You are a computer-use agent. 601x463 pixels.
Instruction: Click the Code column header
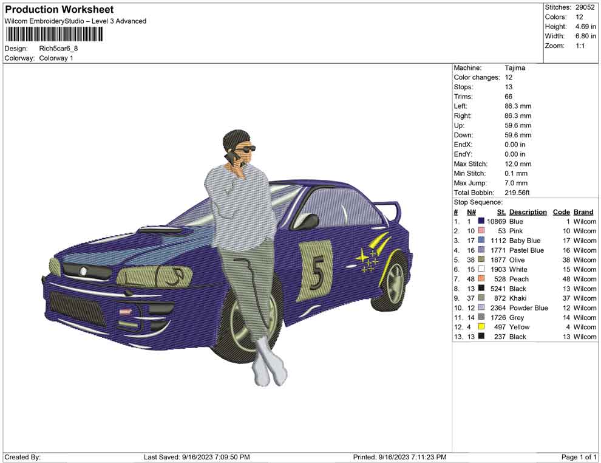tap(561, 211)
